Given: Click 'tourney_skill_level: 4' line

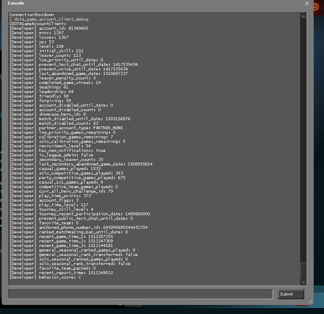Looking at the screenshot, I should (x=51, y=209).
